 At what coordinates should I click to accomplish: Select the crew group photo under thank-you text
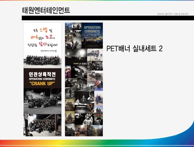coord(42,60)
